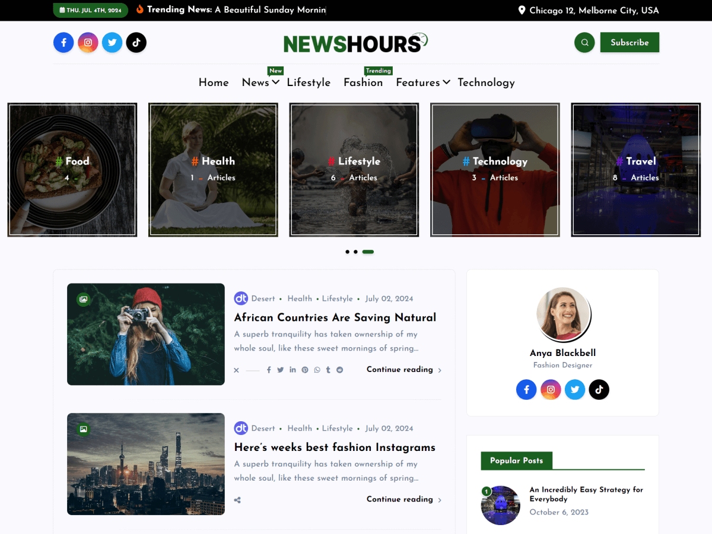Expand the News dropdown menu
This screenshot has width=712, height=534.
[257, 83]
